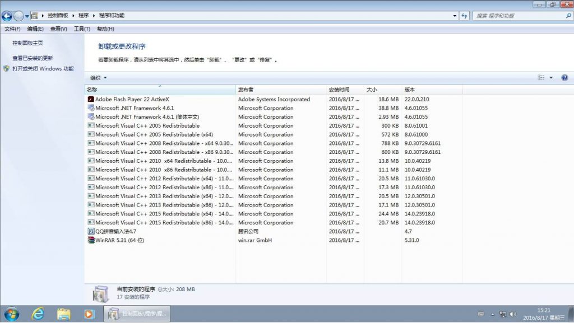Sort by 名称 column header

(x=160, y=90)
